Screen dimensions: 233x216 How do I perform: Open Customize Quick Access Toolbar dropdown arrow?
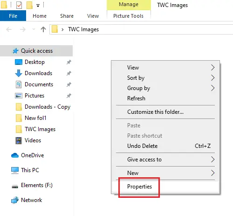click(38, 6)
